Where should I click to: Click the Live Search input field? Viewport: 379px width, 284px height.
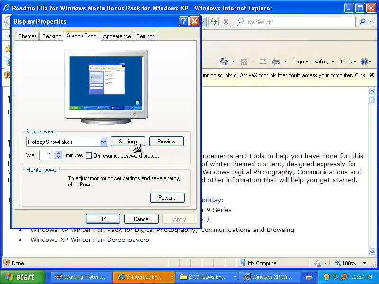click(x=295, y=22)
